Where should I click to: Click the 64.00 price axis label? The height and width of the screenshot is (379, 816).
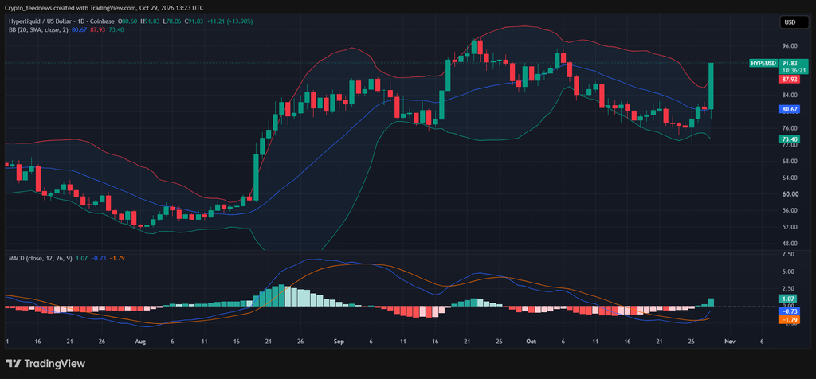790,178
